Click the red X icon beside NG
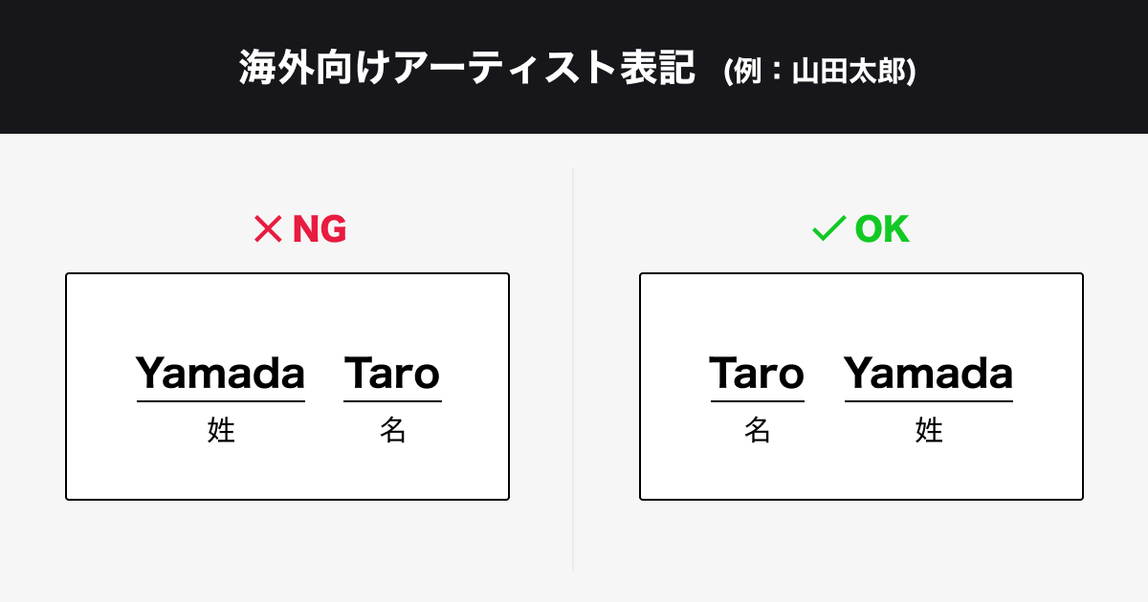The image size is (1148, 602). click(266, 229)
